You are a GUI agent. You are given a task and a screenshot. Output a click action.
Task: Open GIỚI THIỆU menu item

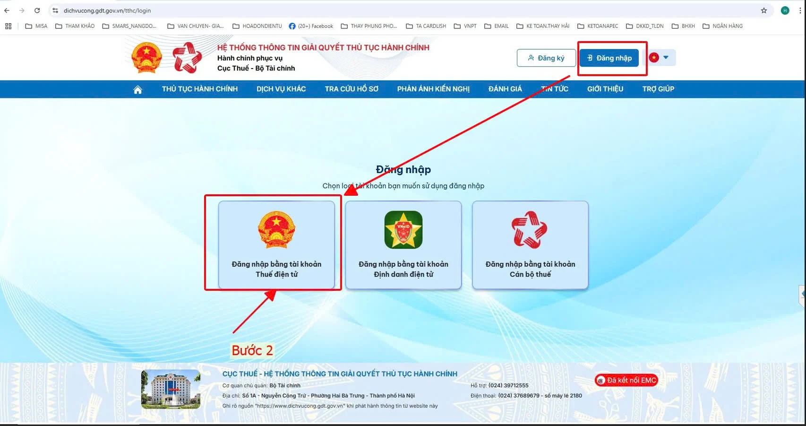point(605,89)
